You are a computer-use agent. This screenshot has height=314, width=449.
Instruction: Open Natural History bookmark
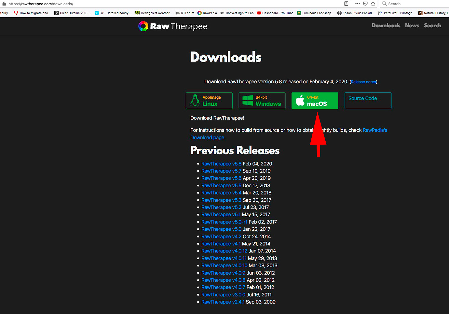[433, 13]
